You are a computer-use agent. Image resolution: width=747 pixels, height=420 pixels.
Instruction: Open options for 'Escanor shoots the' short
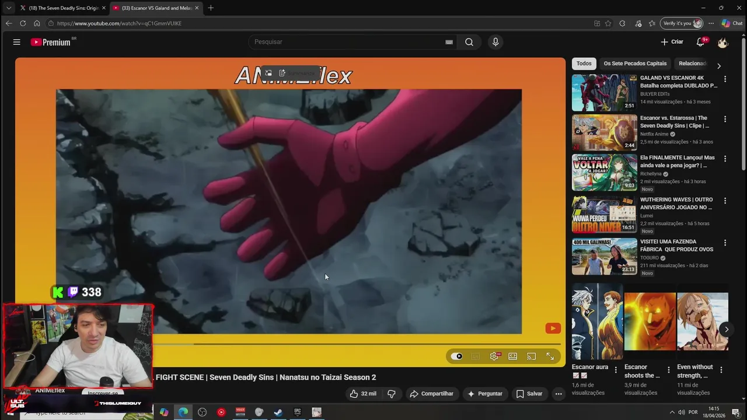(668, 370)
